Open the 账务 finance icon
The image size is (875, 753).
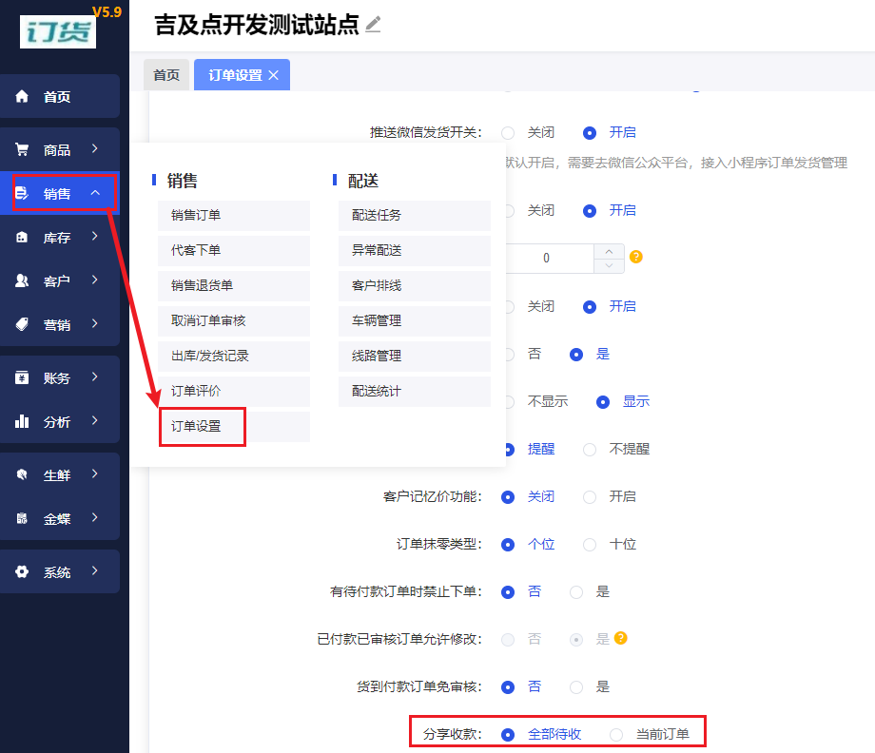pyautogui.click(x=24, y=377)
